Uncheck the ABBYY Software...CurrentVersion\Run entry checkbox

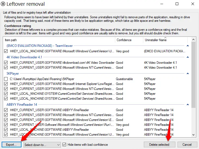click(6, 125)
